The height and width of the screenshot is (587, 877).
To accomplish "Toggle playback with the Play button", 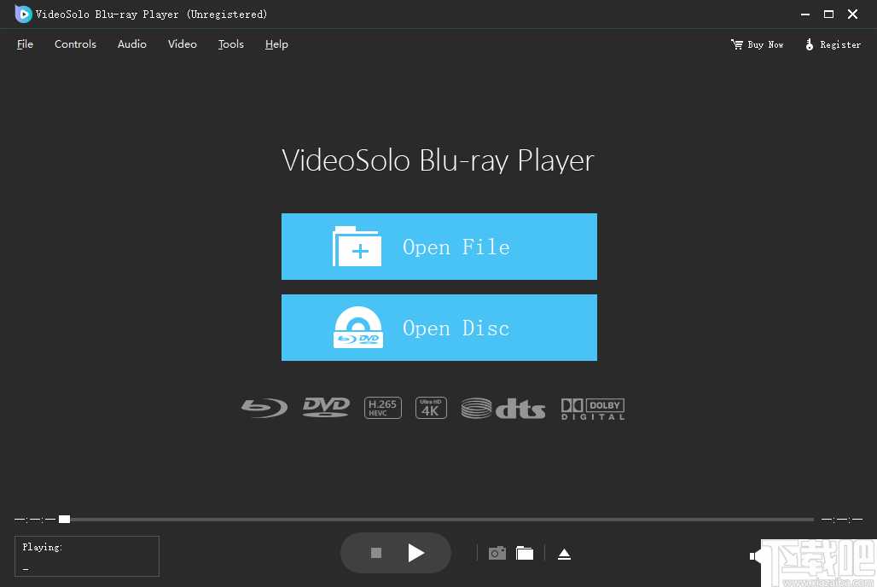I will 417,553.
